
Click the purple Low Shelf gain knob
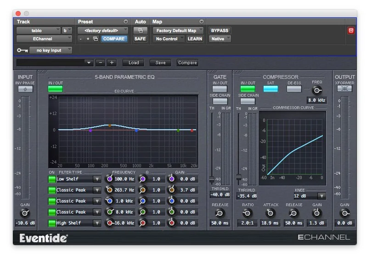pos(172,179)
